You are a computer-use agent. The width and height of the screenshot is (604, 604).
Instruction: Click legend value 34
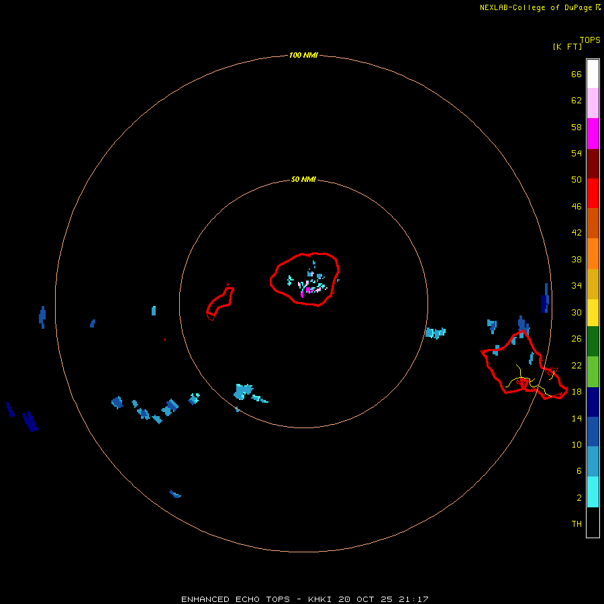tap(576, 285)
